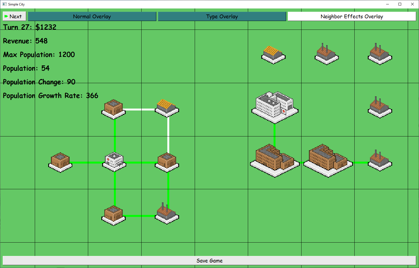Click the large white hospital building
This screenshot has width=419, height=268.
pyautogui.click(x=274, y=107)
